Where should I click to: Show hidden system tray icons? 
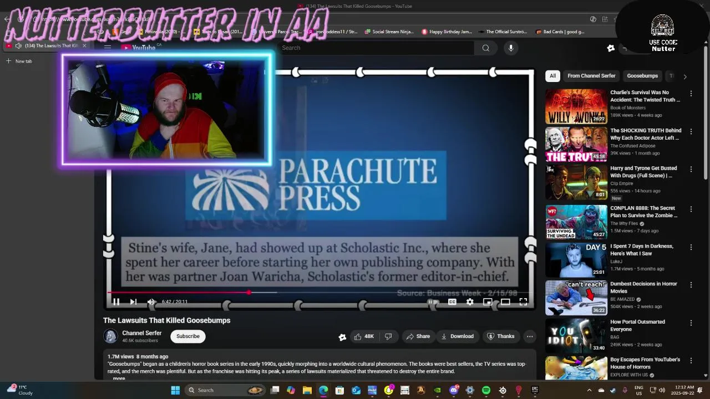(591, 390)
